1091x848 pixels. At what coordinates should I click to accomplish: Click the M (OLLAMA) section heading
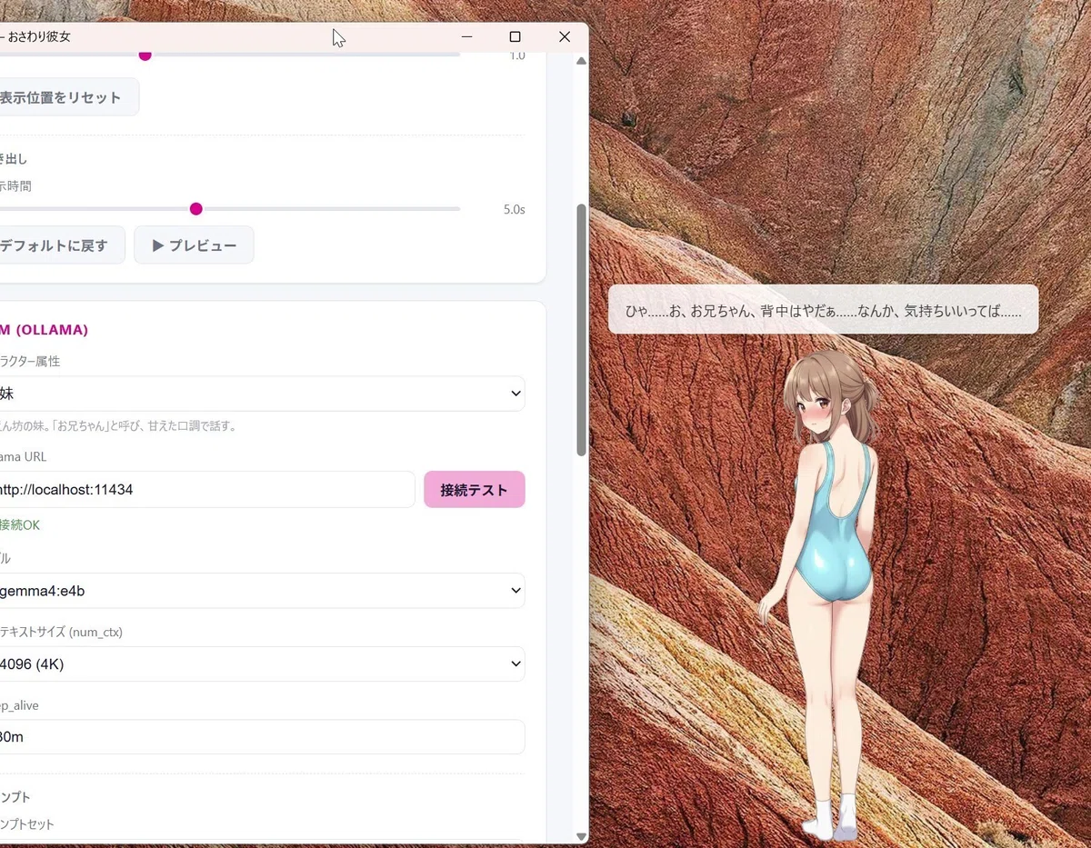(x=44, y=330)
